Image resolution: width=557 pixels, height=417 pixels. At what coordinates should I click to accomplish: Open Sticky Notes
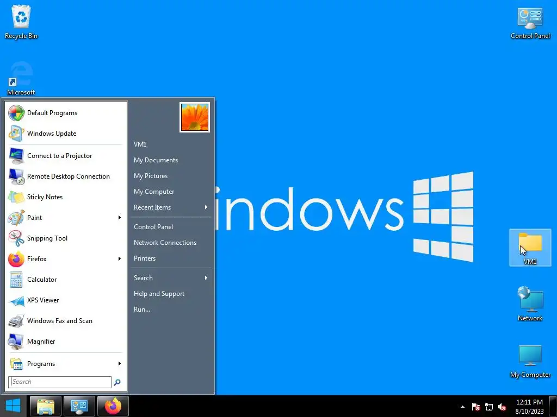[x=66, y=197]
